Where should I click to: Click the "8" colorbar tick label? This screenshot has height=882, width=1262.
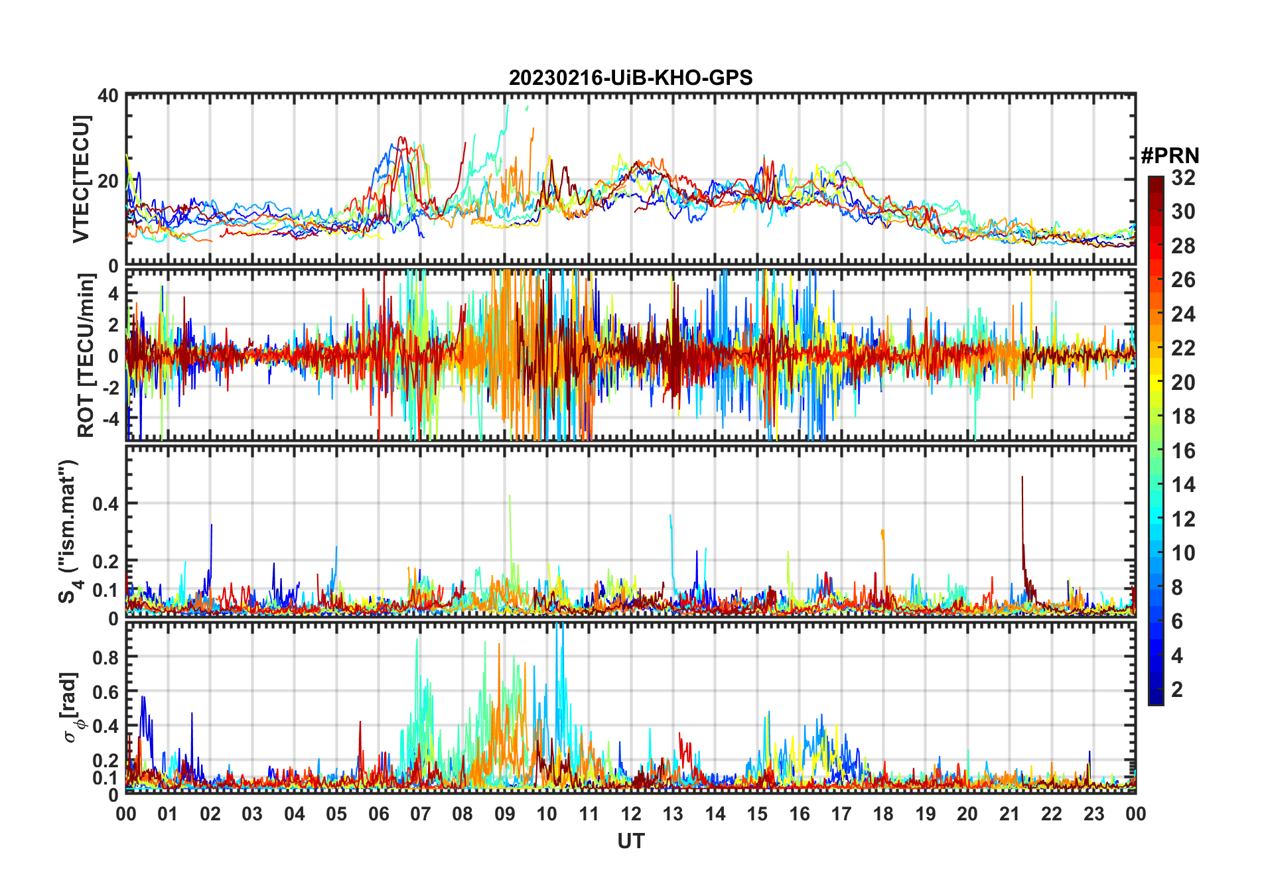[x=1177, y=588]
